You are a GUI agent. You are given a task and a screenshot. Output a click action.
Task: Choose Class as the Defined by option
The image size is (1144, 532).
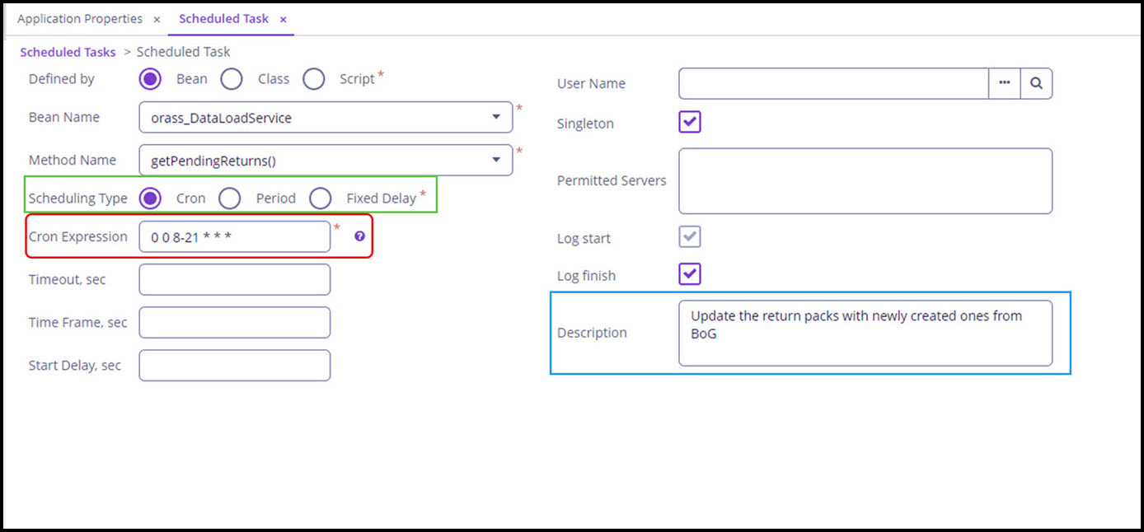(232, 78)
